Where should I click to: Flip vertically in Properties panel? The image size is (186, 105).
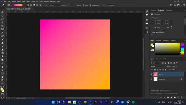[x=171, y=27]
